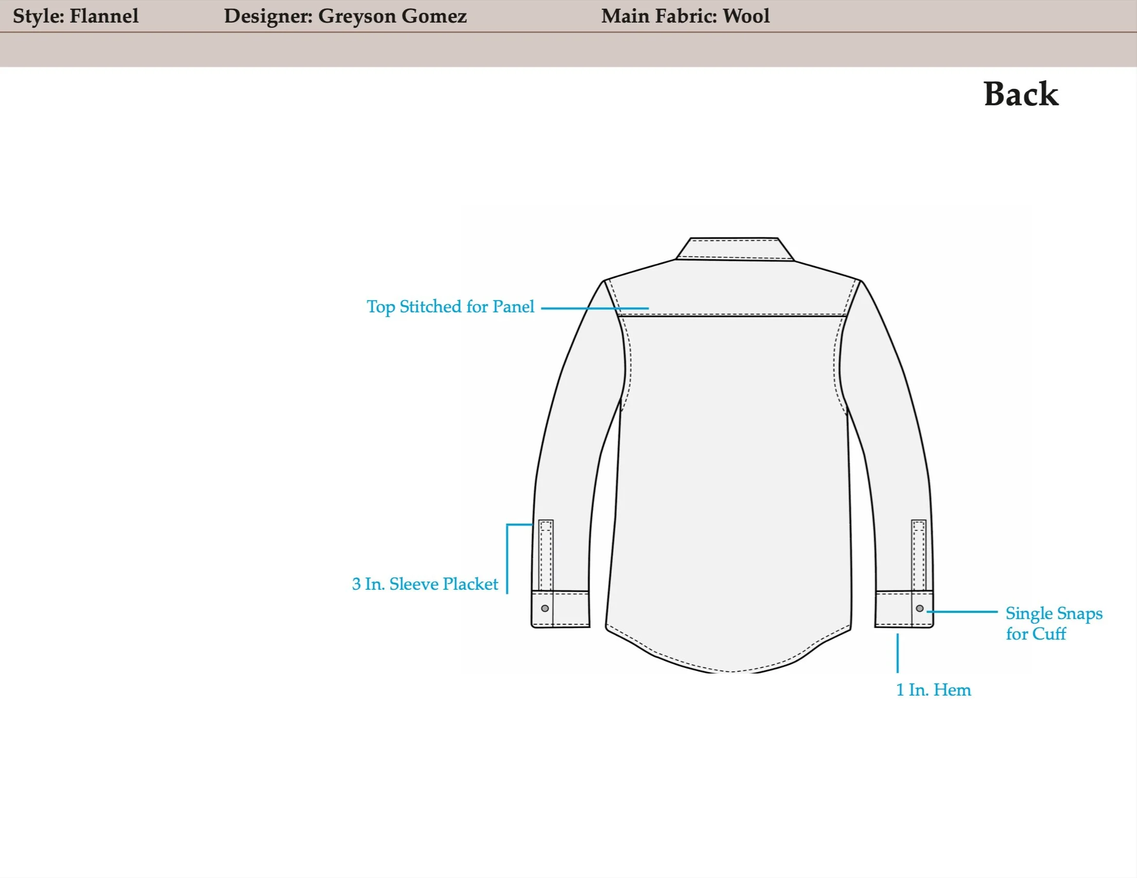Click the Main Fabric: Wool text
Viewport: 1137px width, 878px height.
click(685, 16)
